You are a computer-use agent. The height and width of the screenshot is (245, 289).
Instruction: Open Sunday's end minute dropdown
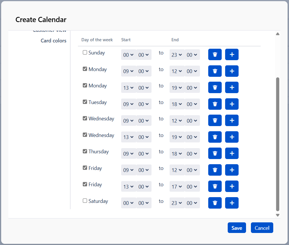(x=192, y=55)
